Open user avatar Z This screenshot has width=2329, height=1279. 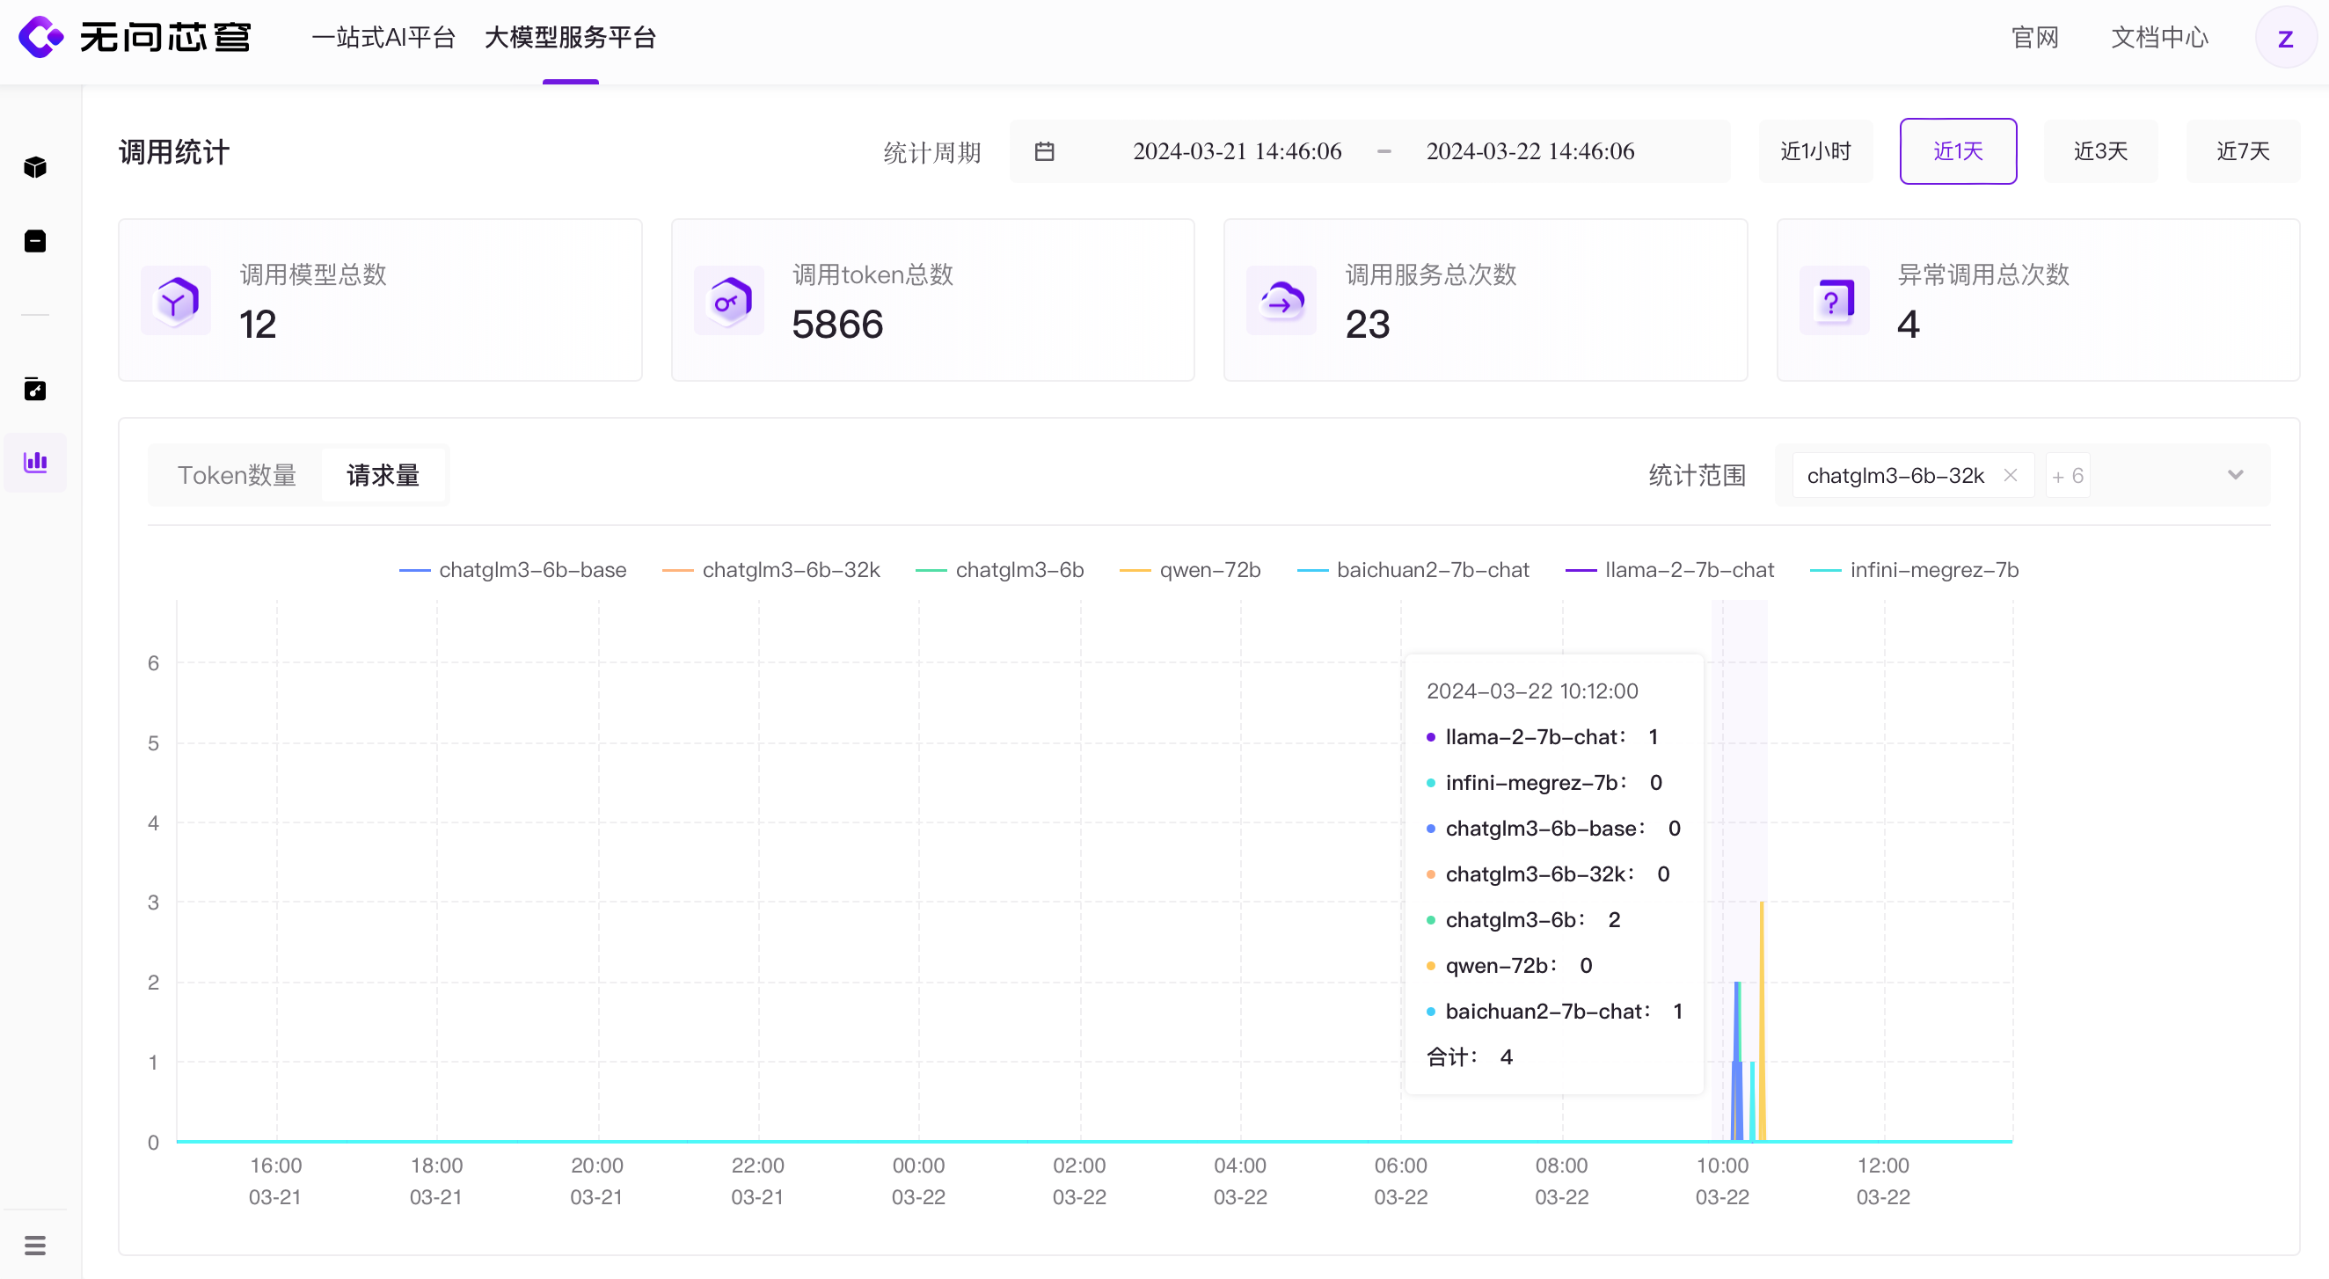[x=2285, y=38]
